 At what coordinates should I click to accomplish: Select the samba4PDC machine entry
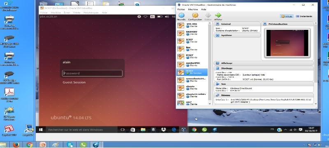point(192,64)
